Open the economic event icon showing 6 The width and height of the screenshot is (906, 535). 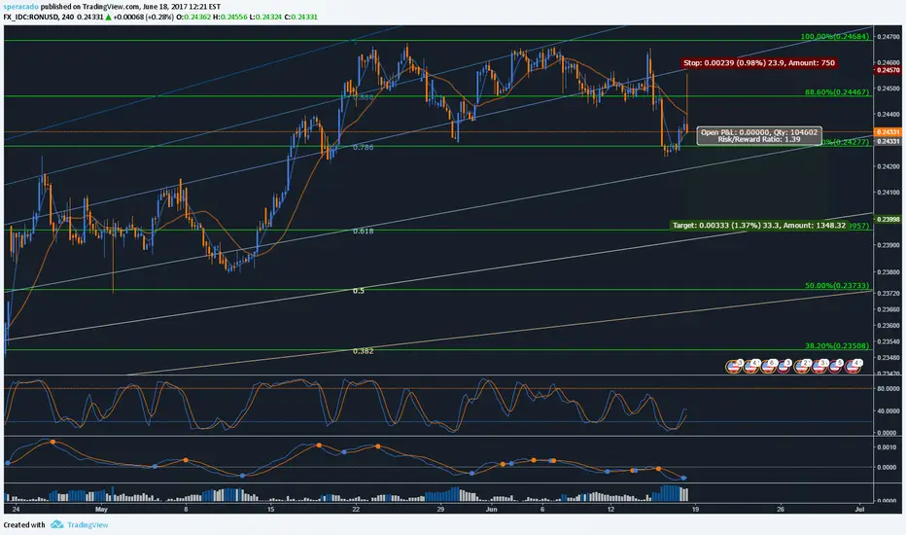pyautogui.click(x=769, y=367)
